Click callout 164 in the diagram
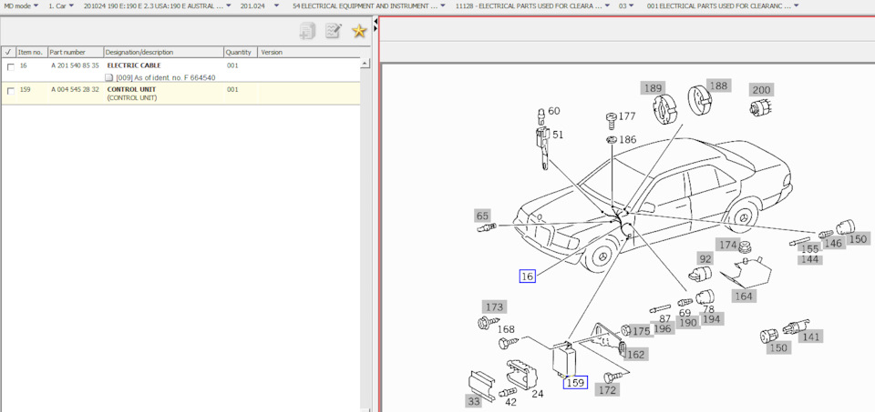875x412 pixels. (744, 296)
